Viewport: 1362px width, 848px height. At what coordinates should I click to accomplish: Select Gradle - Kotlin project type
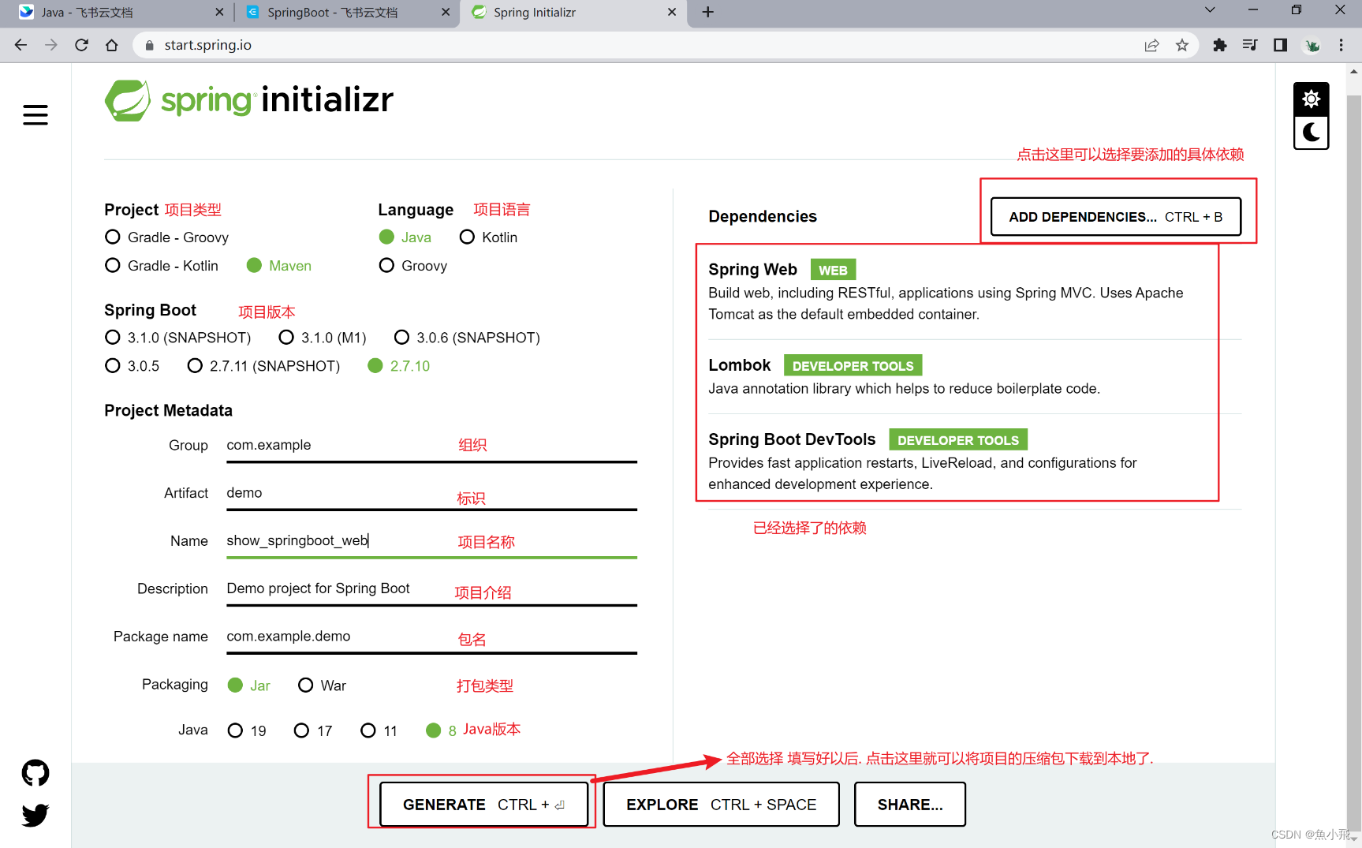click(162, 266)
